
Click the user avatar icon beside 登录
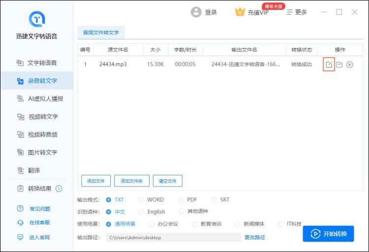(196, 12)
